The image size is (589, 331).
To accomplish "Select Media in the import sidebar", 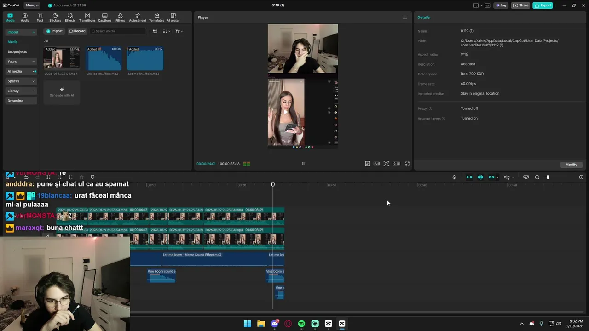I will [12, 42].
